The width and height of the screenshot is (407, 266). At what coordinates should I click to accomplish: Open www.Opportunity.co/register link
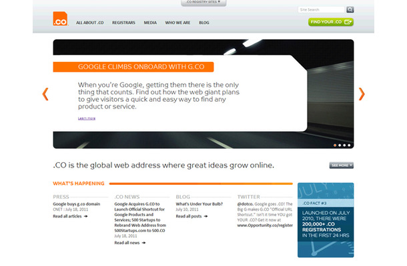tap(265, 225)
